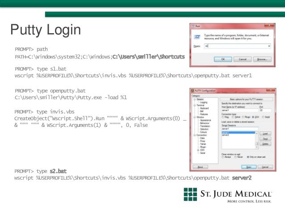Select Features in PuTTY category tree
This screenshot has width=285, height=214.
pyautogui.click(x=204, y=114)
